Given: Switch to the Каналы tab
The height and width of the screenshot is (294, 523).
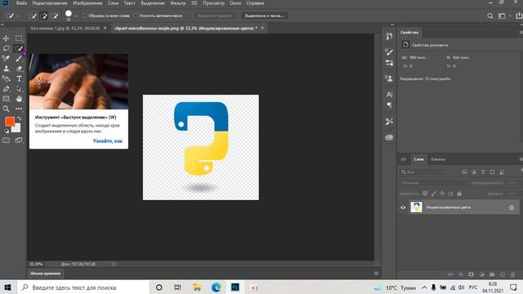Looking at the screenshot, I should pos(438,159).
